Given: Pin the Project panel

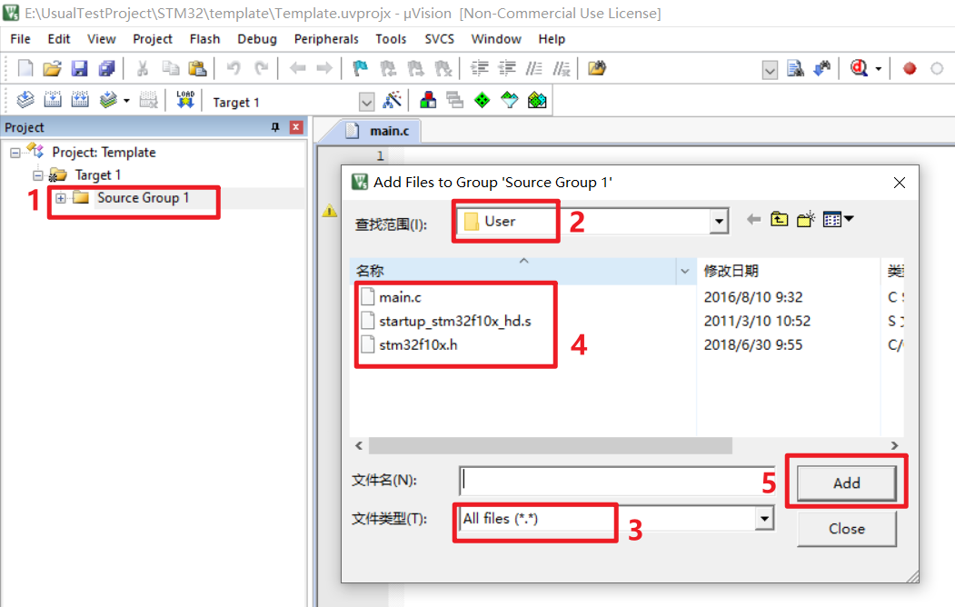Looking at the screenshot, I should 275,126.
